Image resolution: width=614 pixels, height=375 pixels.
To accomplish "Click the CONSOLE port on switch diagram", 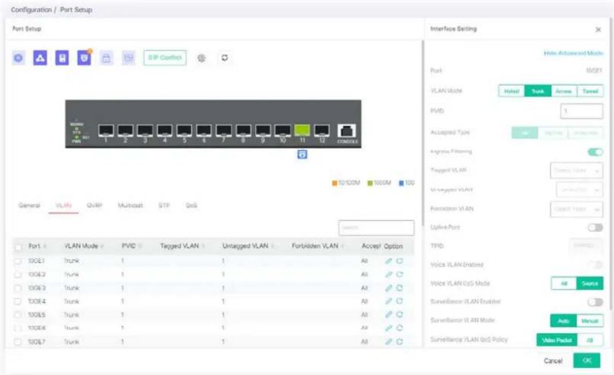I will tap(347, 131).
